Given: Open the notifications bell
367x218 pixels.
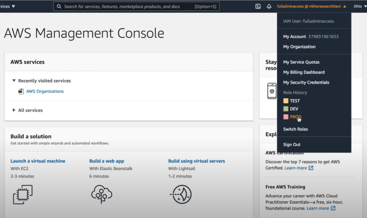Looking at the screenshot, I should [269, 6].
